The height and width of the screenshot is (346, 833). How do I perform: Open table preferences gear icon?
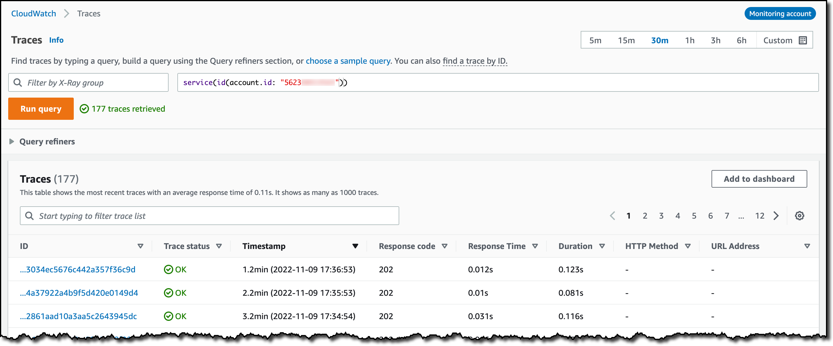(799, 216)
